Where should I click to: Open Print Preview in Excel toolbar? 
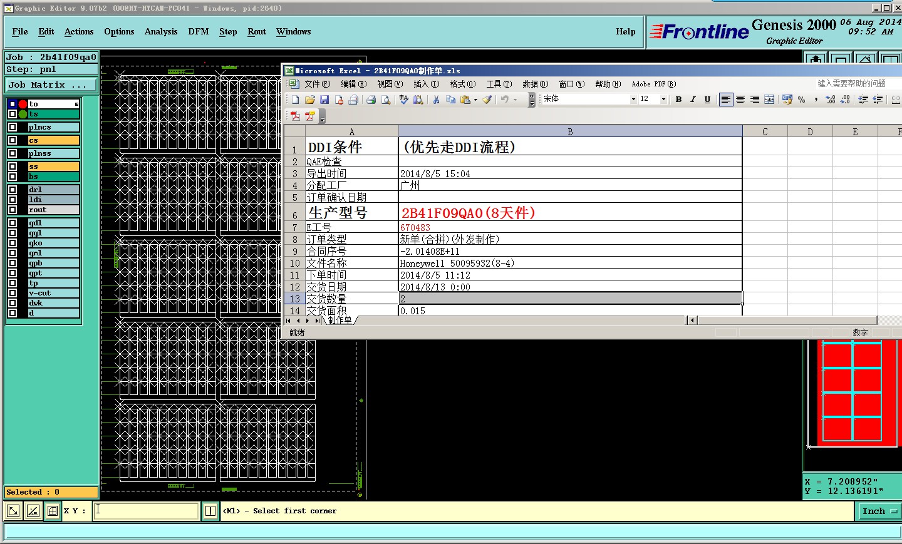click(x=386, y=100)
